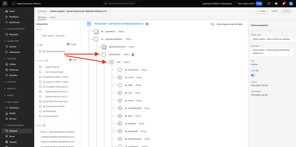Viewport: 296px width, 147px height.
Task: Click the hamburger menu icon
Action: [x=5, y=4]
